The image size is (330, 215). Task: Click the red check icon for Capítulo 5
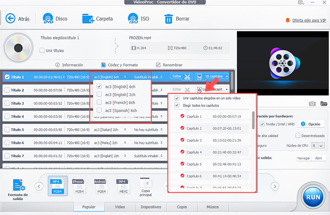[182, 164]
